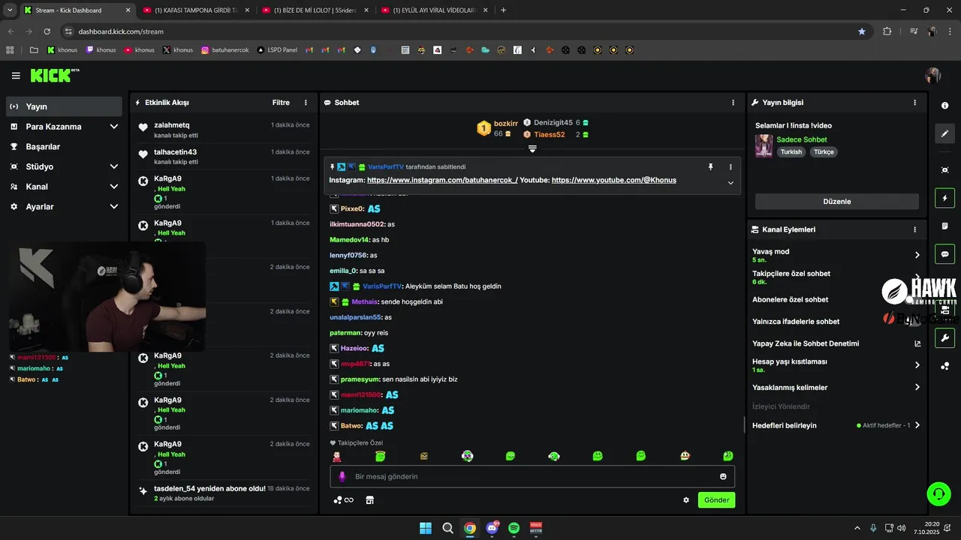Screen dimensions: 961x540
Task: Click the Sadece Sohbet category link
Action: click(802, 139)
